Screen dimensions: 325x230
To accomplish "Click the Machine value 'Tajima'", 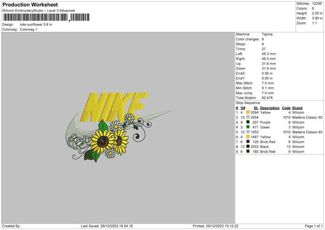I will tap(267, 34).
